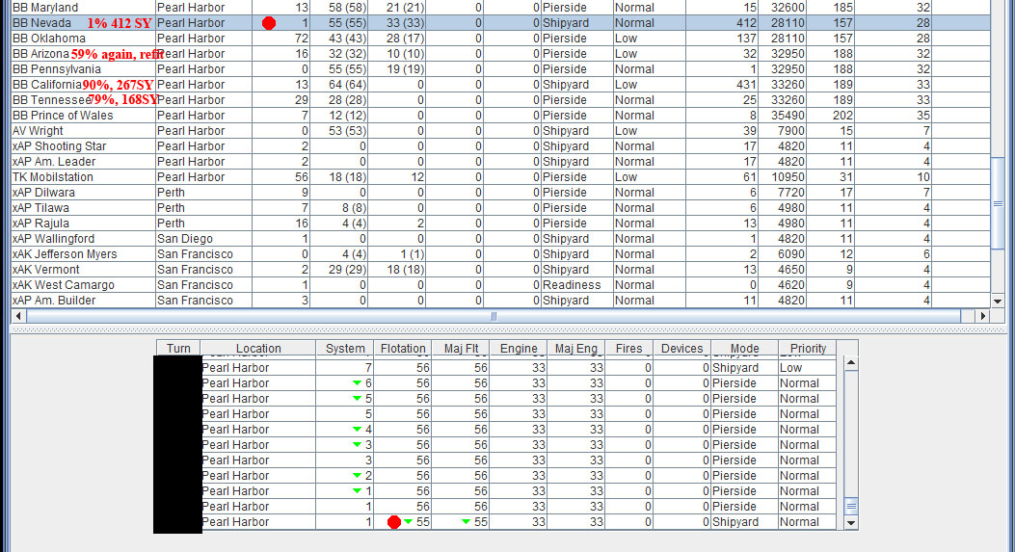
Task: Click the 1% 412 SY red annotation
Action: click(x=120, y=23)
